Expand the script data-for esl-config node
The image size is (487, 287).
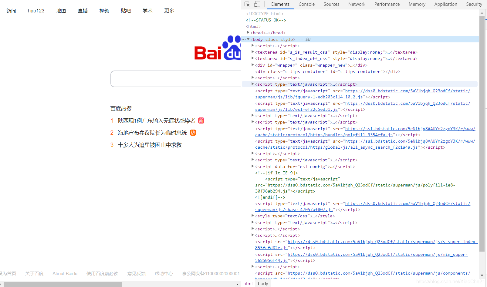point(253,166)
